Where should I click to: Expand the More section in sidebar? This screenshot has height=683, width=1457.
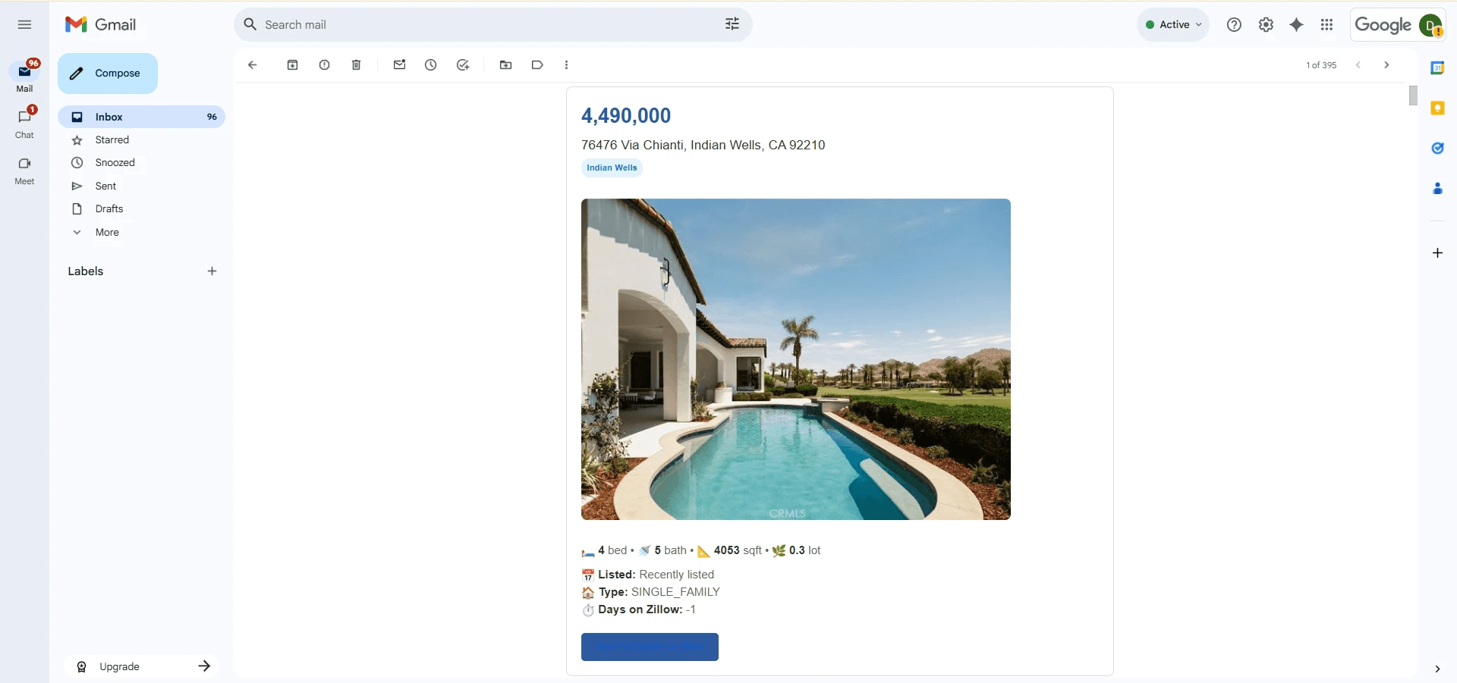pos(106,232)
